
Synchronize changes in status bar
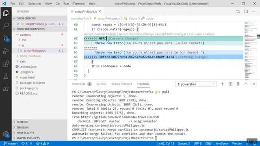(27, 143)
